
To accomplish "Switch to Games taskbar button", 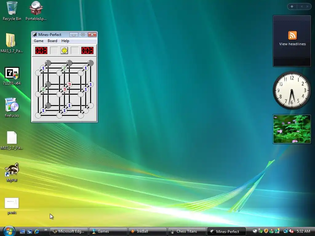I will click(108, 231).
